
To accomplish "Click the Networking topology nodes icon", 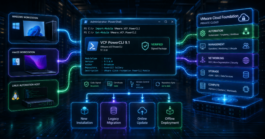I will pos(203,60).
